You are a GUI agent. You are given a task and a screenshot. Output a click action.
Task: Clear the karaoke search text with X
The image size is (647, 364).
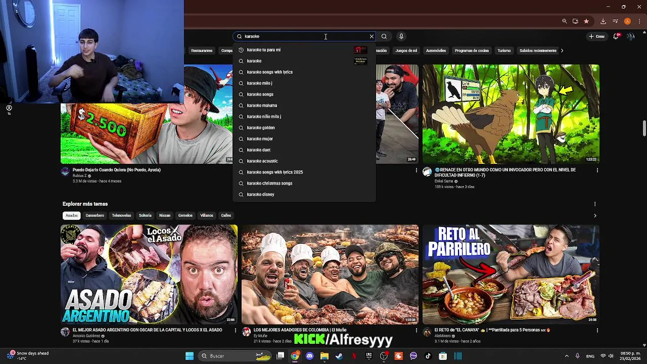(x=372, y=36)
